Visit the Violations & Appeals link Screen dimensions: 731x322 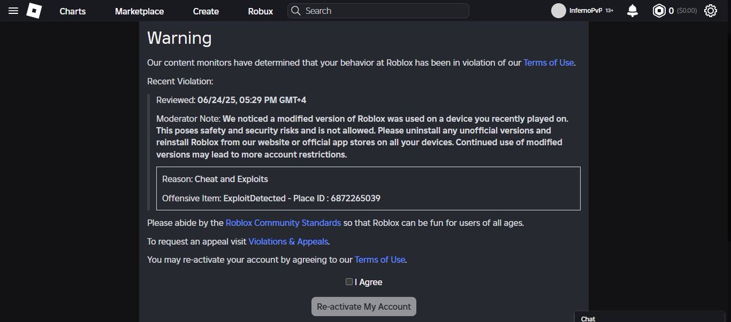point(289,241)
